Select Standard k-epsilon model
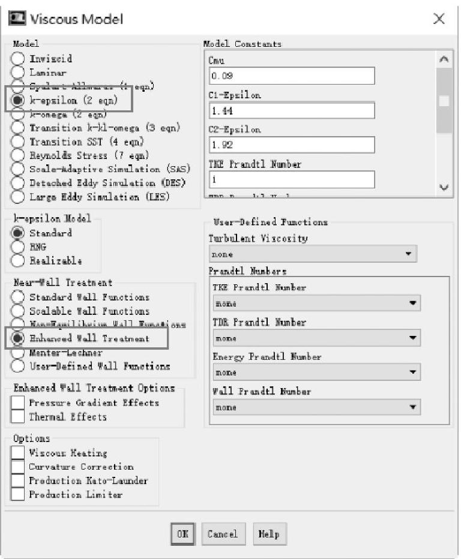 17,233
